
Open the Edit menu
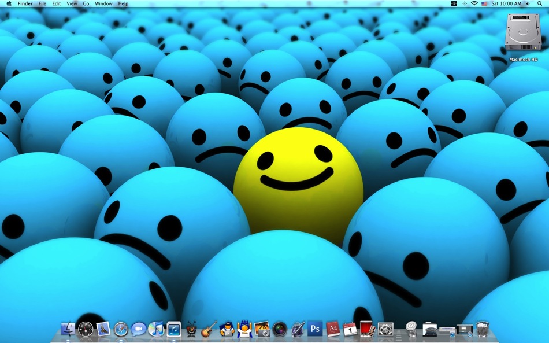[x=57, y=3]
